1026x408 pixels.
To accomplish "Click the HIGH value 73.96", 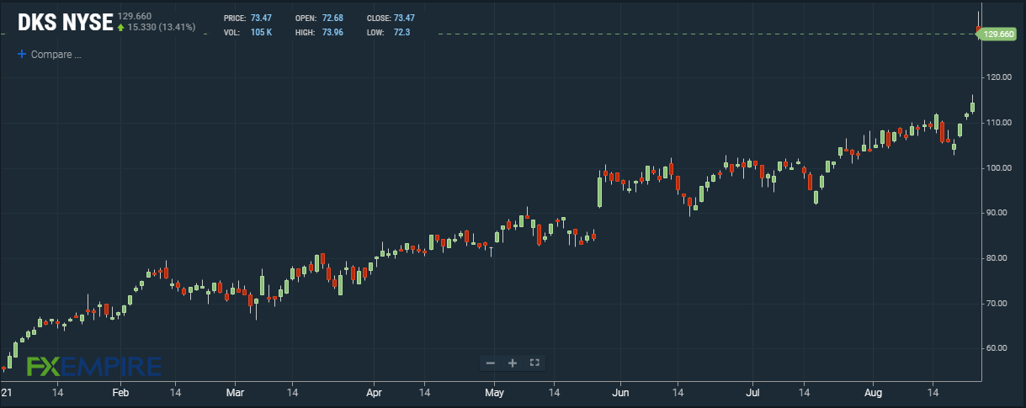I will coord(332,32).
